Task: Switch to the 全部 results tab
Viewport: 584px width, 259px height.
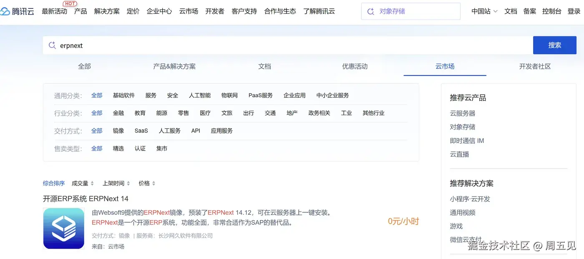Action: pos(84,66)
